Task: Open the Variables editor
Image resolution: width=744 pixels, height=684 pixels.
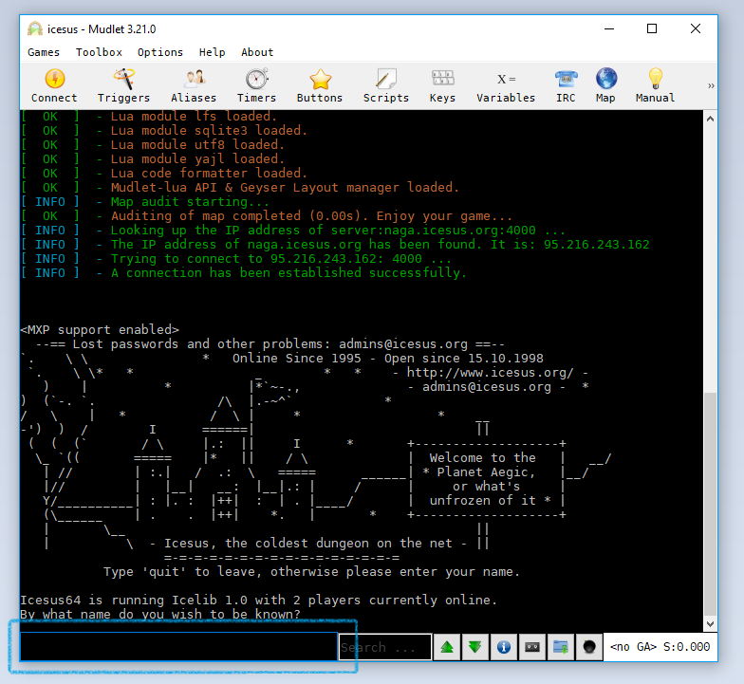Action: 506,85
